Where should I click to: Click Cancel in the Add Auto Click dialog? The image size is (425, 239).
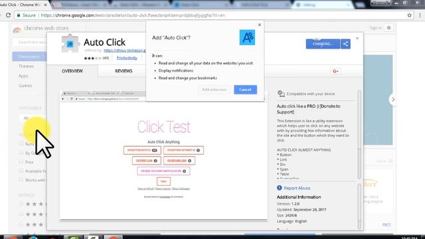point(245,90)
